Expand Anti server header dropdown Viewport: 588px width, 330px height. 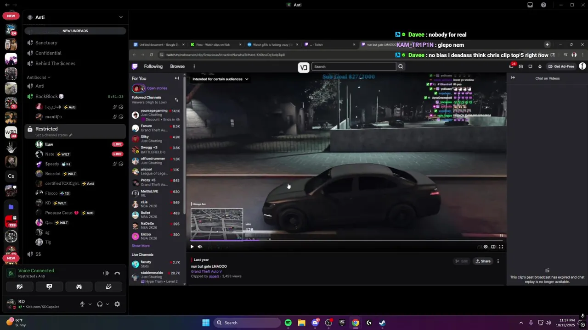[x=121, y=17]
